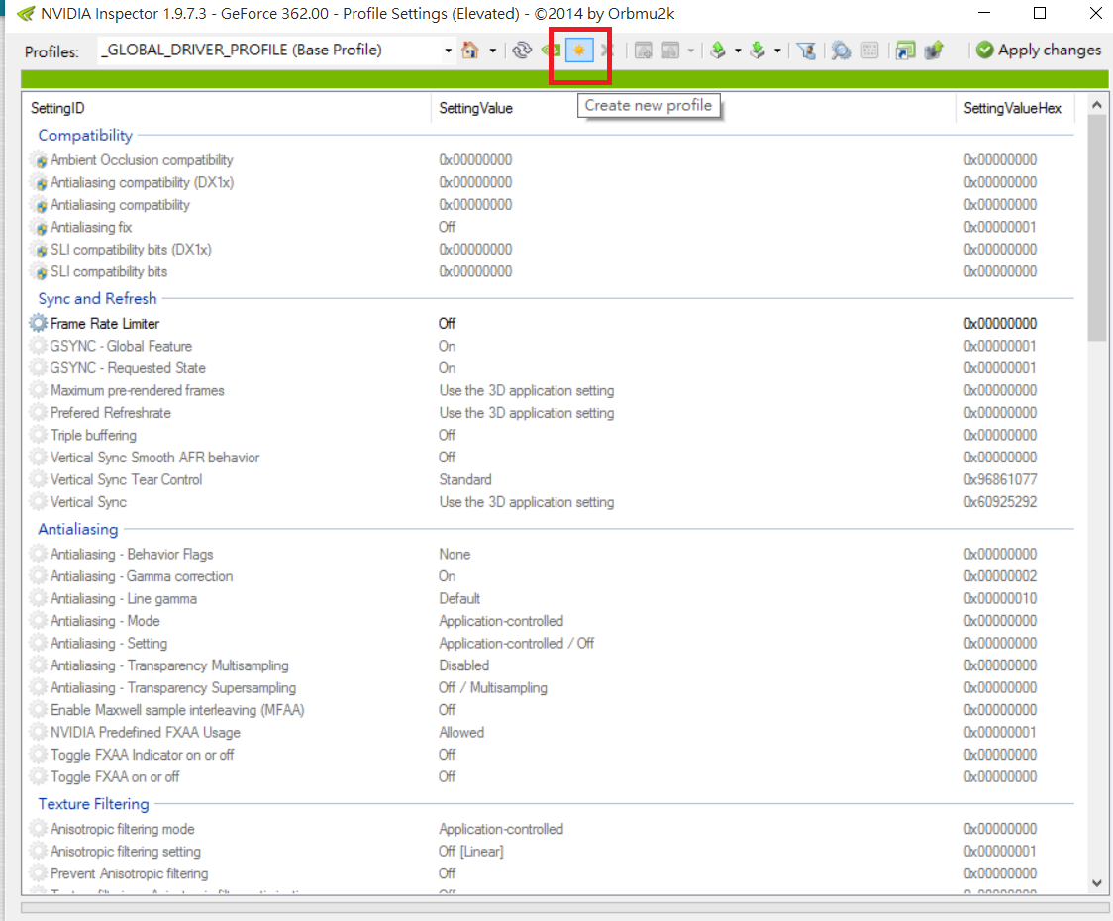
Task: Collapse the Antialiasing group header
Action: (78, 529)
